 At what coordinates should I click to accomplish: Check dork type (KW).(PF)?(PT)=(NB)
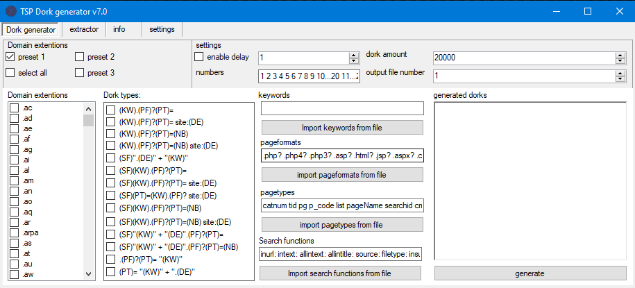pyautogui.click(x=110, y=134)
